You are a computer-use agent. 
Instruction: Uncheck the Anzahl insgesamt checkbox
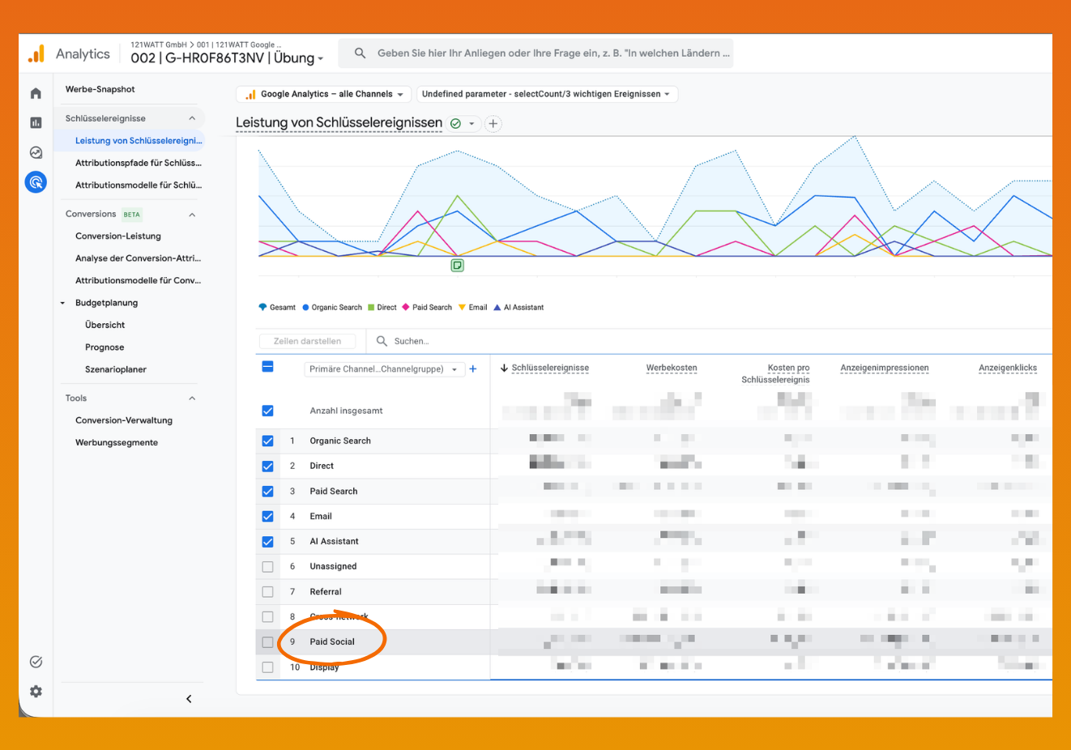(268, 411)
